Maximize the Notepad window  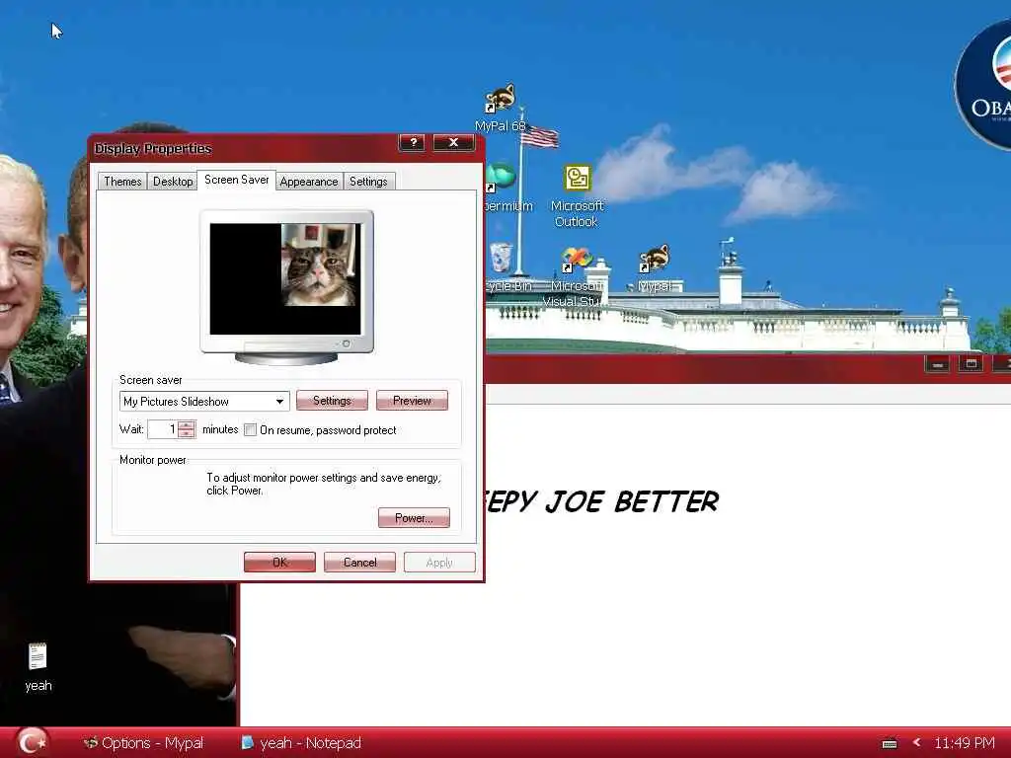(972, 365)
